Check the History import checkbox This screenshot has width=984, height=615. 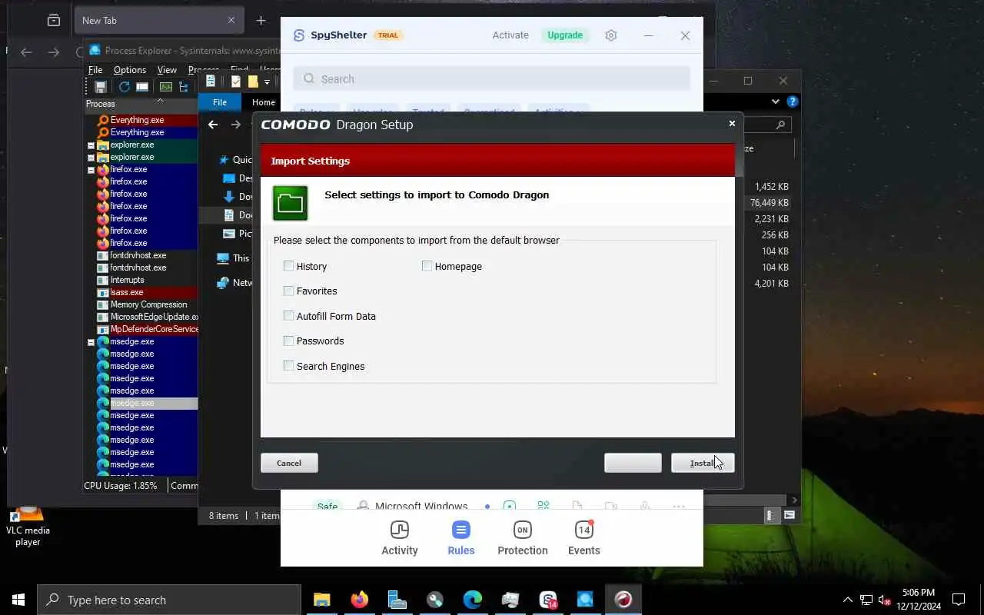(x=288, y=266)
